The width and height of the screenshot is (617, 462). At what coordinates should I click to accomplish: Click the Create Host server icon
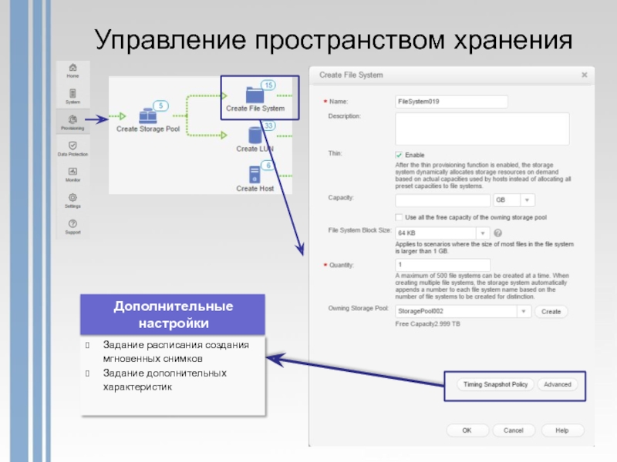(x=255, y=176)
